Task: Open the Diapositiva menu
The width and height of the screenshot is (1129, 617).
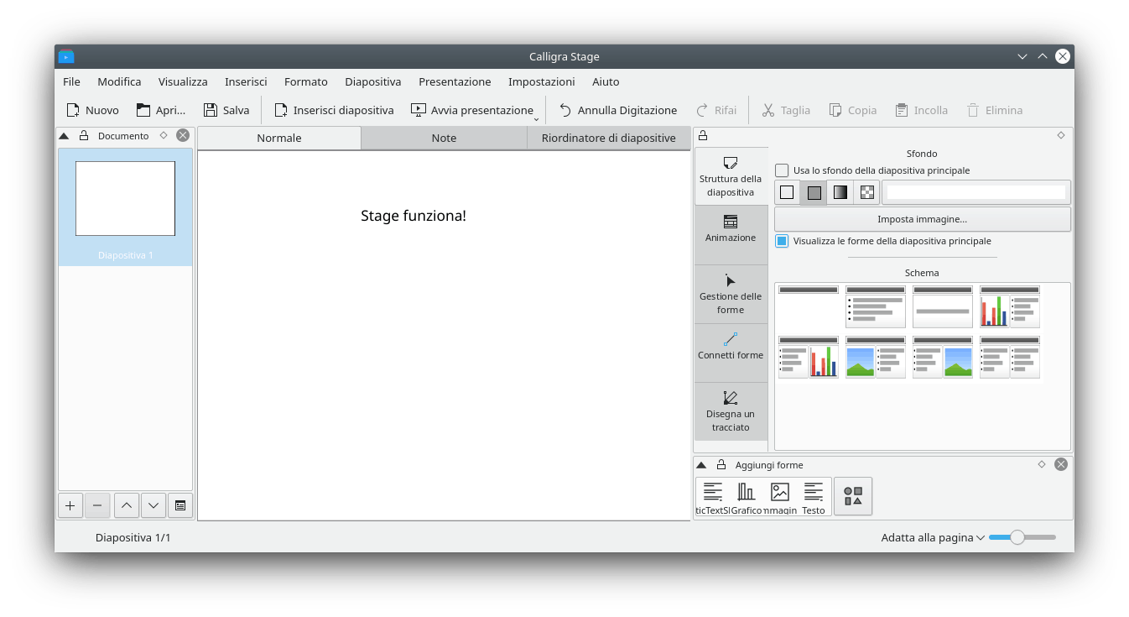Action: pyautogui.click(x=372, y=81)
